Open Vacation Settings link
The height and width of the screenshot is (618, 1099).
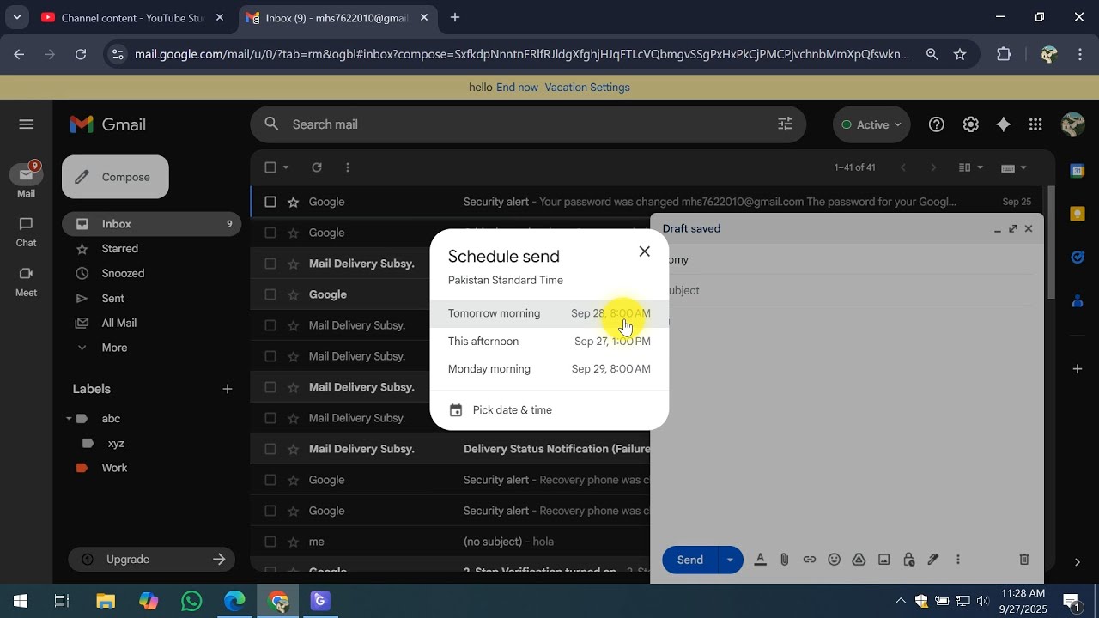587,88
